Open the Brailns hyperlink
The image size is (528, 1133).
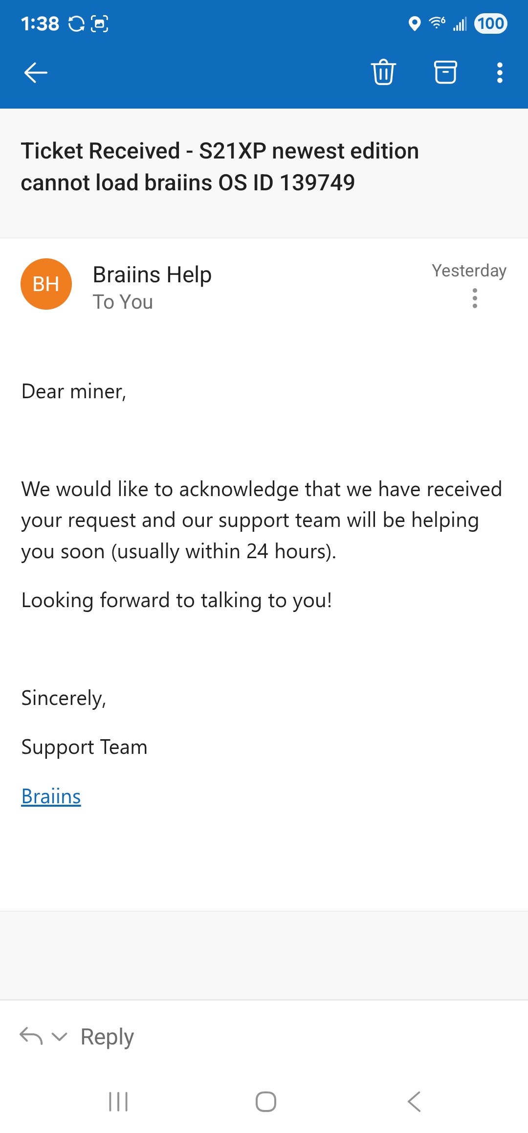coord(51,796)
